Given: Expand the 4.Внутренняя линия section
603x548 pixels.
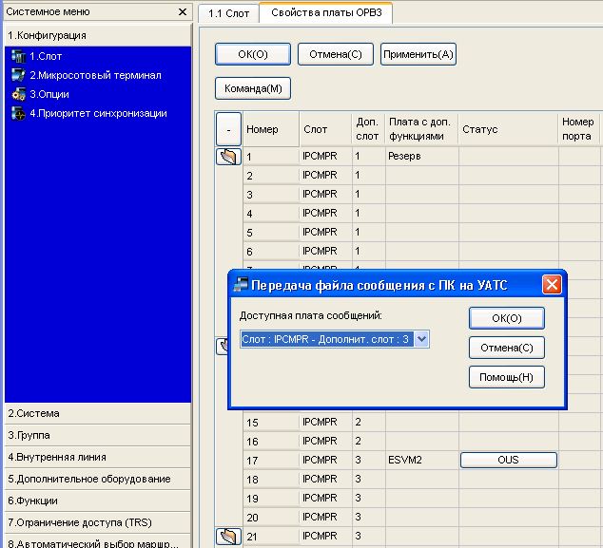Looking at the screenshot, I should coord(98,458).
